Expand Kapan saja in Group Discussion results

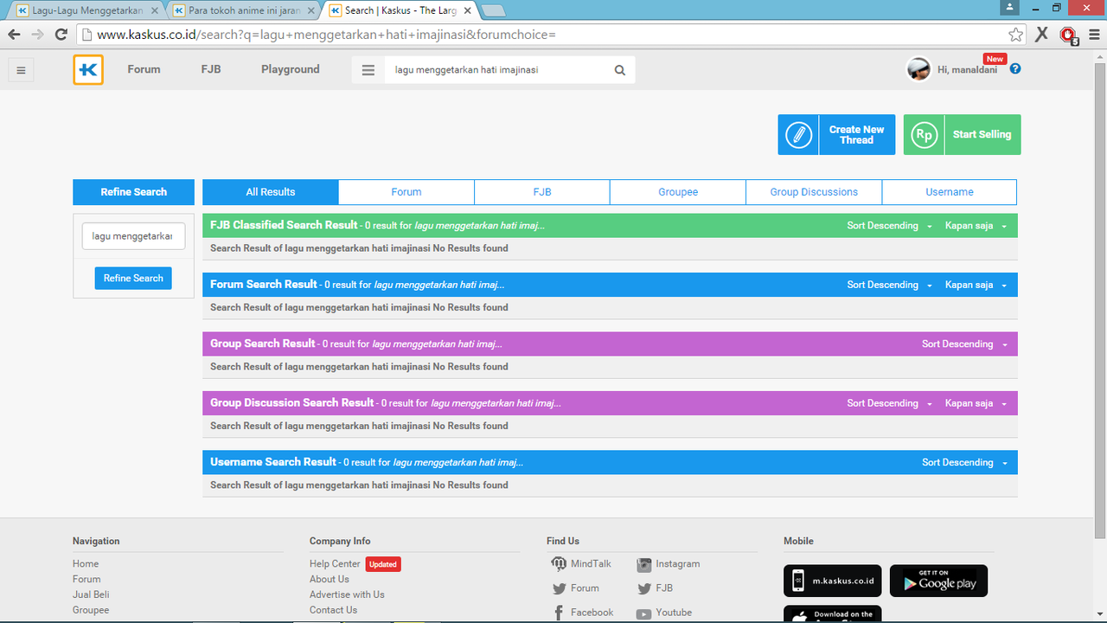tap(976, 403)
